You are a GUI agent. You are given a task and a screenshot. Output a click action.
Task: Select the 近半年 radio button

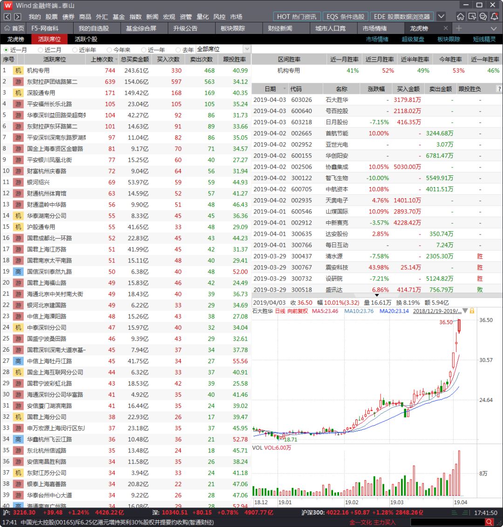[x=75, y=50]
